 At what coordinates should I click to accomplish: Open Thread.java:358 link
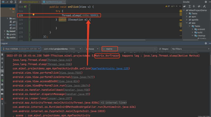(x=59, y=64)
